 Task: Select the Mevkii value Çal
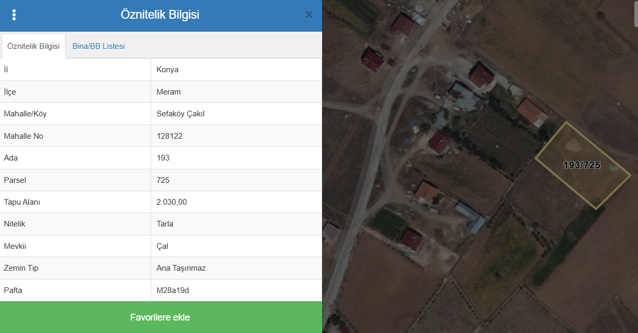click(163, 246)
